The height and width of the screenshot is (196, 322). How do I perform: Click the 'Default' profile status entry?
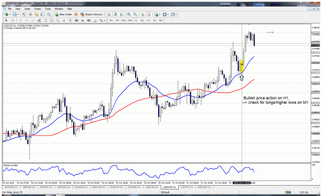pos(165,192)
